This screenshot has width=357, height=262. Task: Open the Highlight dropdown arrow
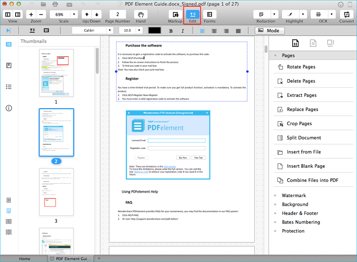point(303,15)
